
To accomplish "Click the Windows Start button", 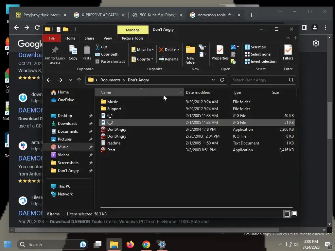I will (8, 244).
